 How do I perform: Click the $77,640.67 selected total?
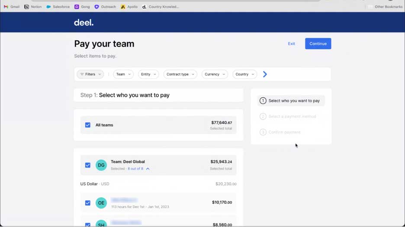click(x=222, y=123)
